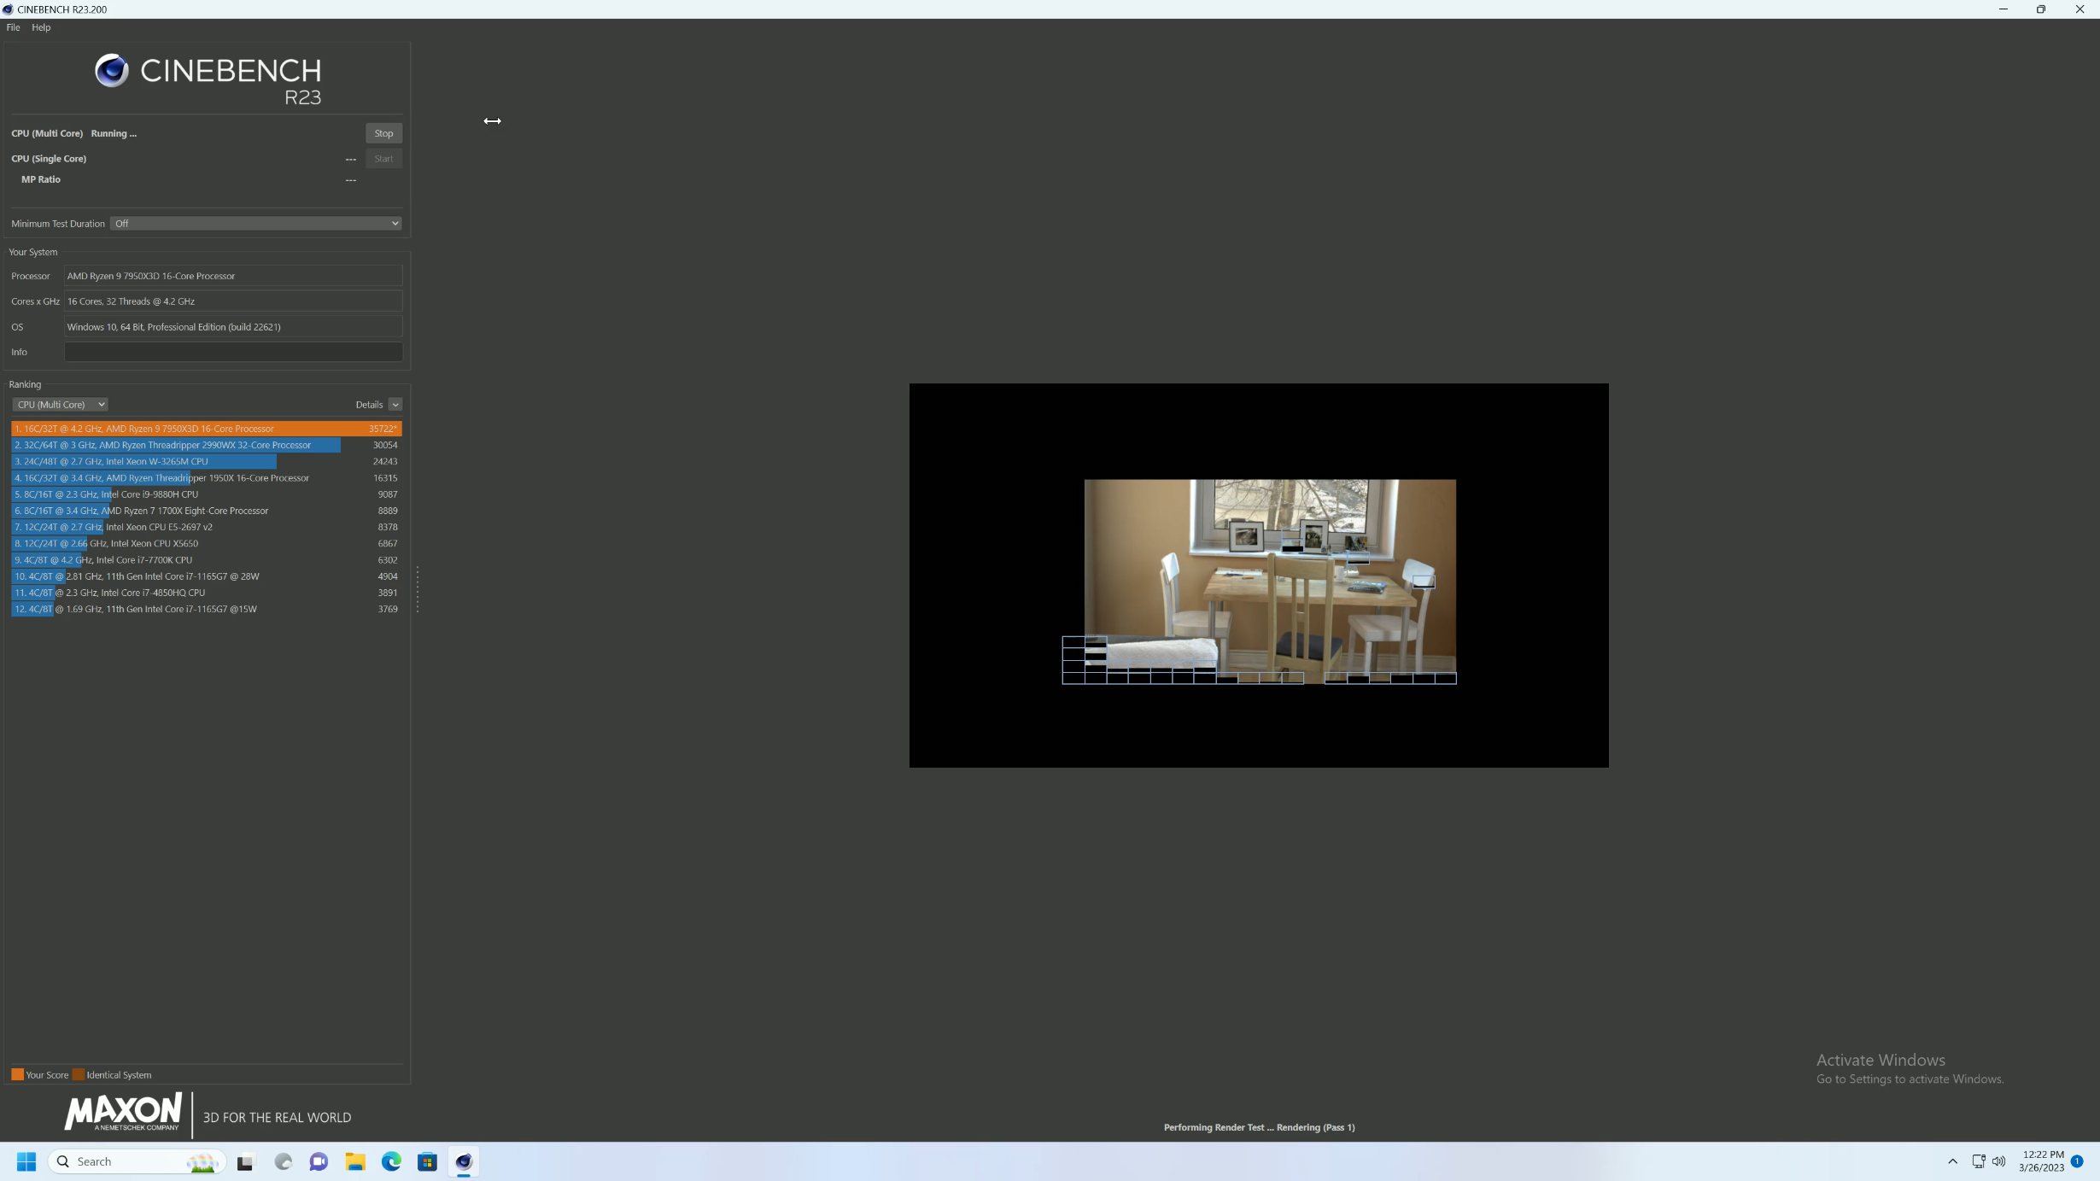
Task: Click the Cinebench title bar app icon
Action: click(x=8, y=9)
